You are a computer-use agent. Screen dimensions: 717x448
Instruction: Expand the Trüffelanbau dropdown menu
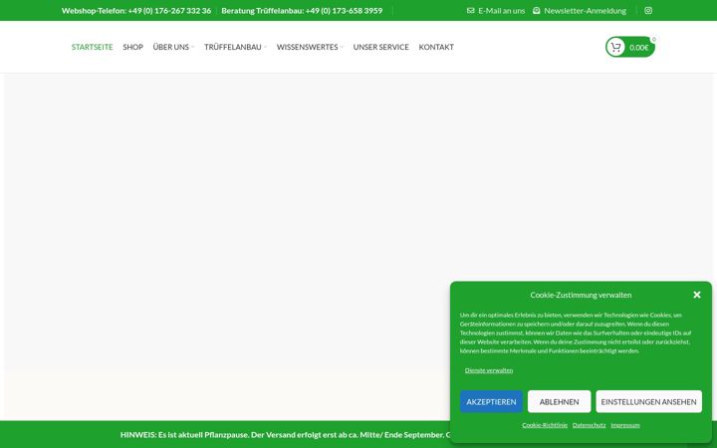[235, 47]
